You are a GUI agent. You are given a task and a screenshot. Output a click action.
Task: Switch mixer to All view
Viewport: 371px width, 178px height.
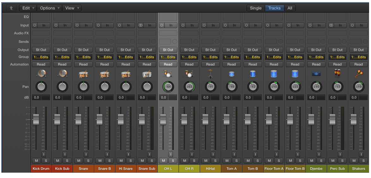[x=290, y=8]
